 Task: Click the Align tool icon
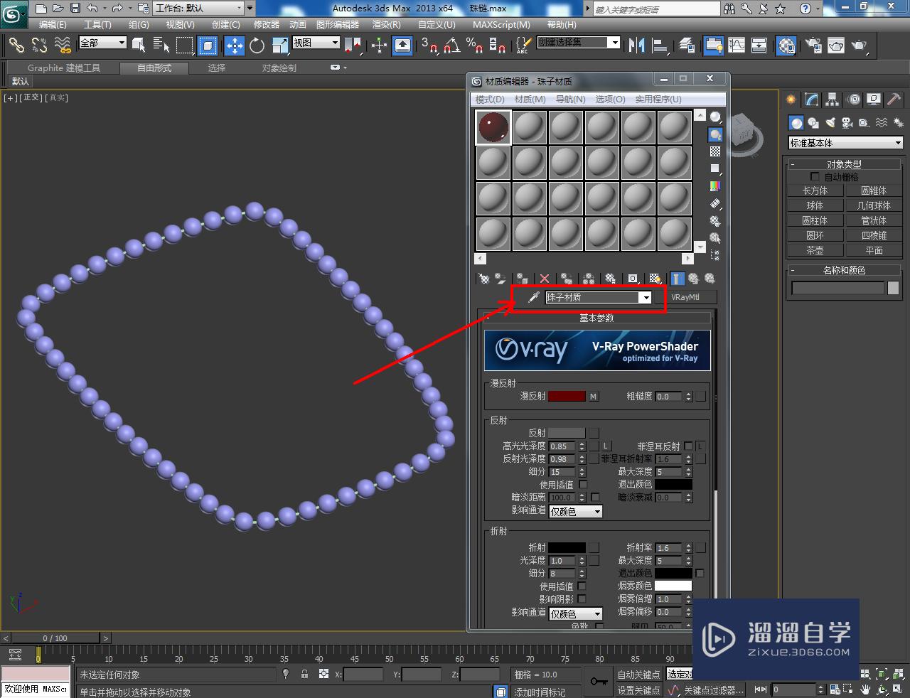point(660,45)
